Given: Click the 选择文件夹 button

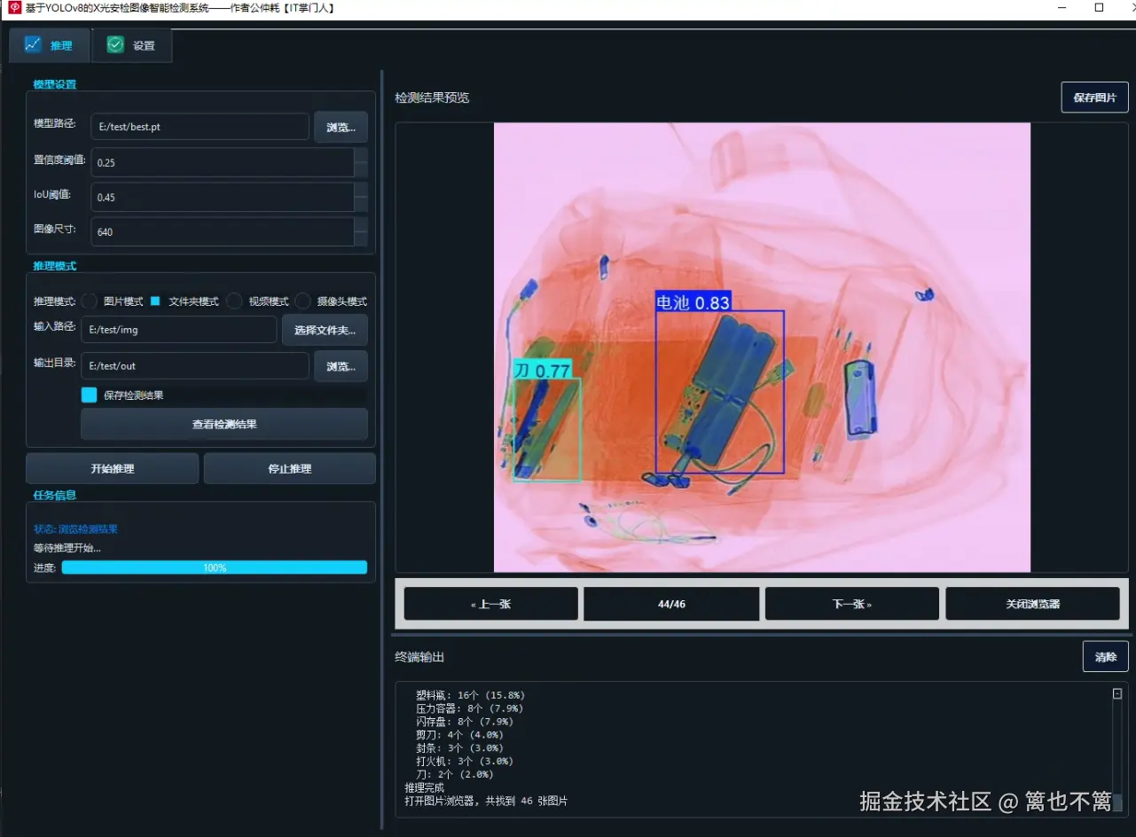Looking at the screenshot, I should (x=325, y=330).
